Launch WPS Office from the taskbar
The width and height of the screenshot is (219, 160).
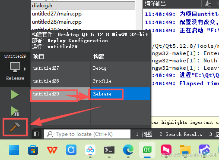point(52,150)
